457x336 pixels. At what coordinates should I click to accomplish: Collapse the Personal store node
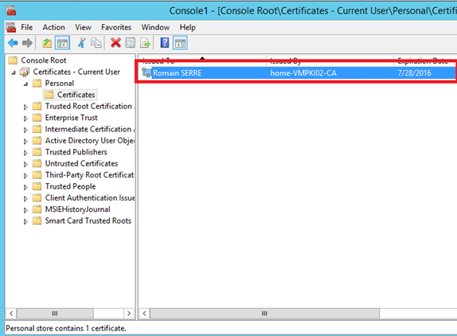pyautogui.click(x=26, y=84)
